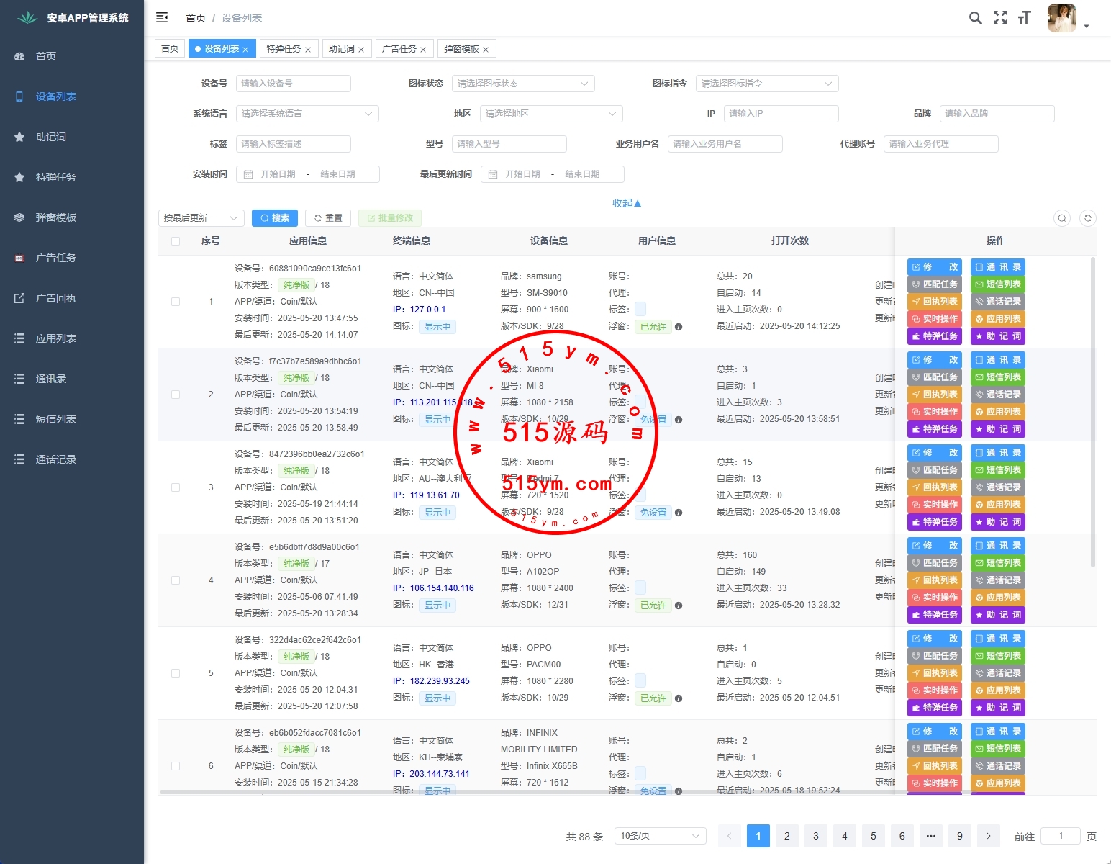Viewport: 1111px width, 864px height.
Task: Click the blue 搜索 button
Action: coord(275,218)
